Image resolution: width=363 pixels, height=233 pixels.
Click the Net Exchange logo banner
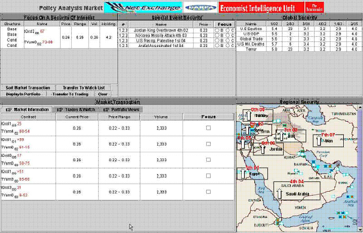(x=143, y=8)
